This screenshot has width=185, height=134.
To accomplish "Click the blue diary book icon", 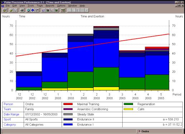I will click(x=33, y=10).
